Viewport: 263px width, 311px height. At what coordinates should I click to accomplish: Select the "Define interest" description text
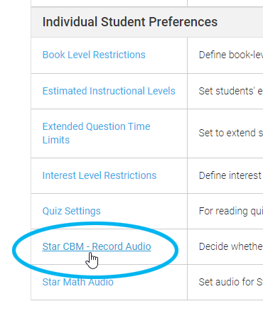point(231,175)
